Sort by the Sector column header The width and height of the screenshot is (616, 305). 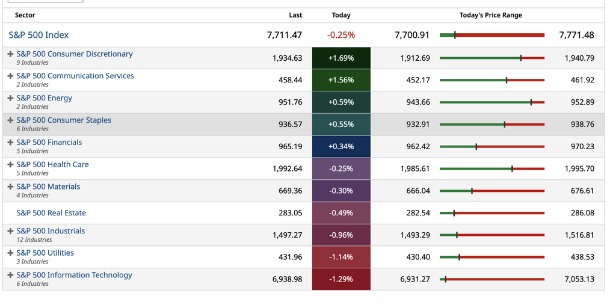click(25, 15)
